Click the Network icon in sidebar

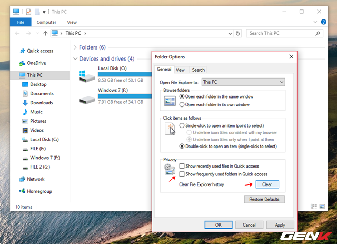point(22,179)
